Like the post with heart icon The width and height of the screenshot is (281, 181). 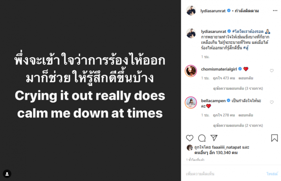pos(190,138)
